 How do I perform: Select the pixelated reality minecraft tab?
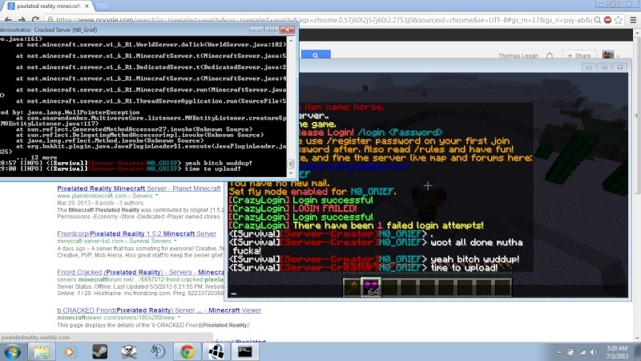click(48, 6)
